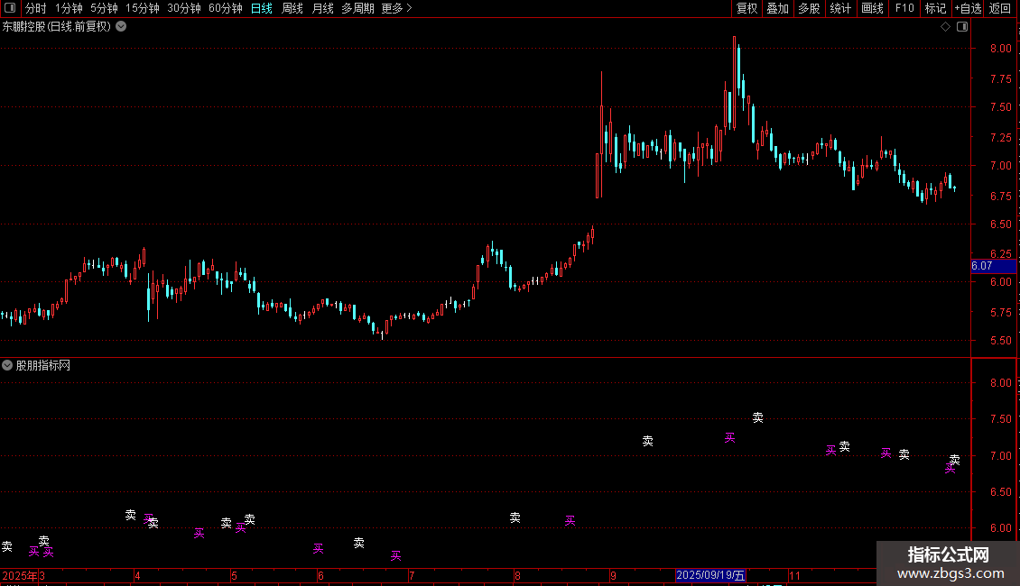Image resolution: width=1020 pixels, height=586 pixels.
Task: Open F10 company info
Action: tap(904, 8)
